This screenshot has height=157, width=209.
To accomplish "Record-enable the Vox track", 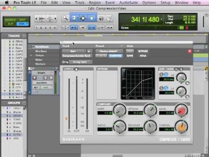I will coord(34,78).
